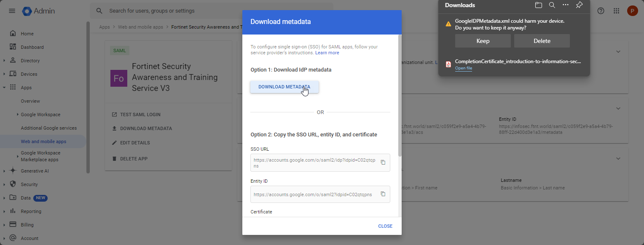
Task: Select Web and mobile apps in sidebar
Action: pos(43,141)
